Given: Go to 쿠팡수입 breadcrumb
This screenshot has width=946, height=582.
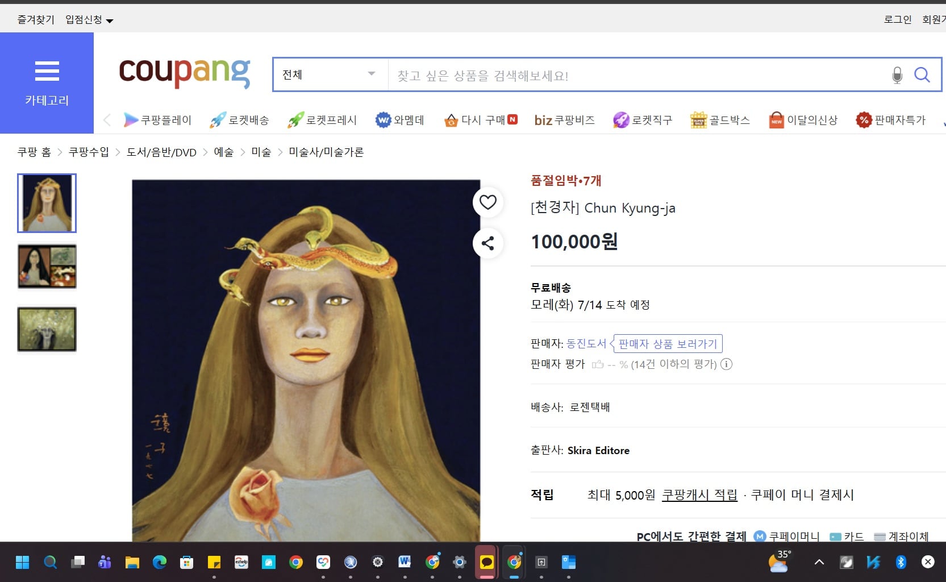Looking at the screenshot, I should [x=89, y=152].
